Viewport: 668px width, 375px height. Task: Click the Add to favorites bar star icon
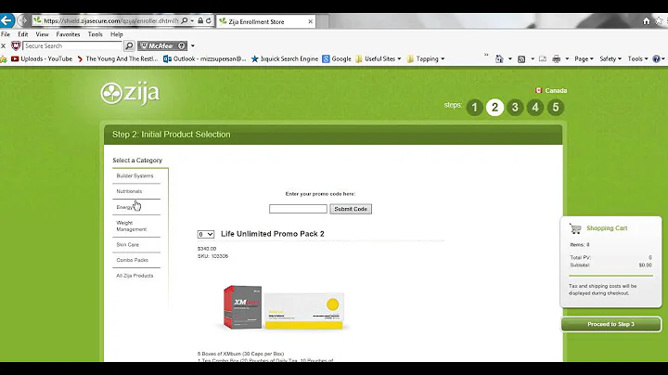[4, 58]
